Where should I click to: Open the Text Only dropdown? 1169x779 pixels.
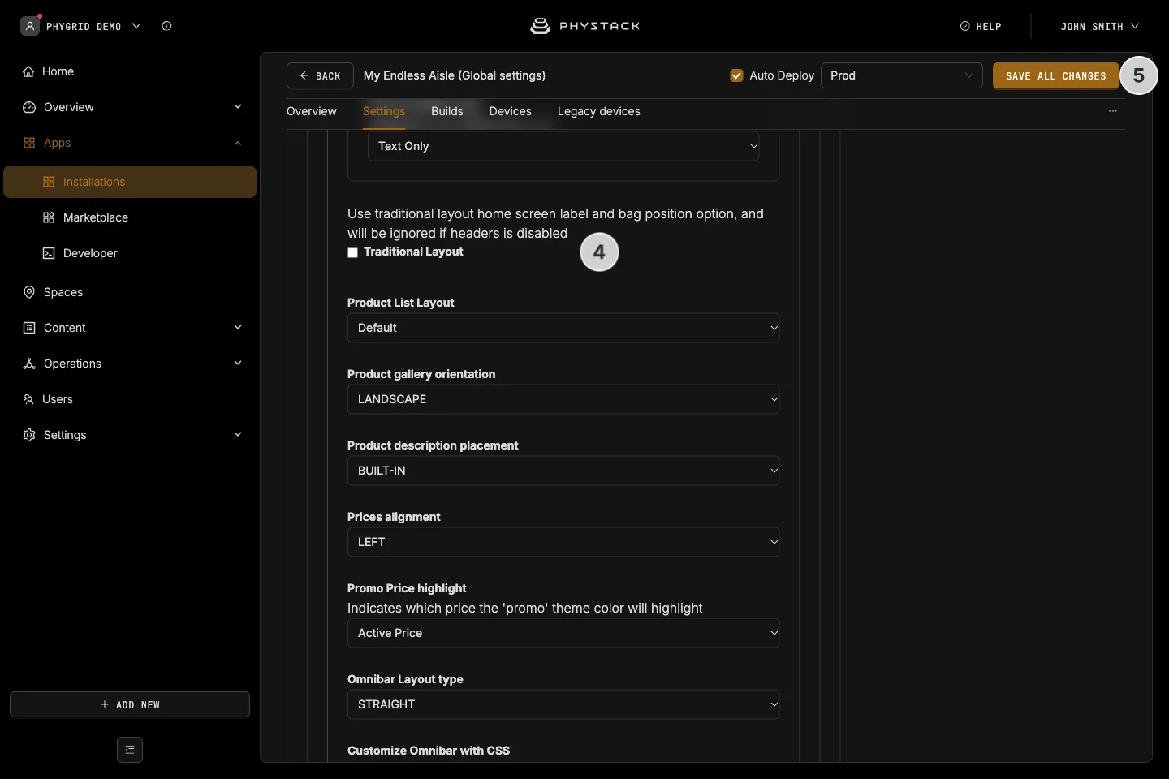pos(563,146)
